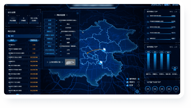Click the 名称 field label button
Image resolution: width=191 pixels, height=108 pixels.
50,20
